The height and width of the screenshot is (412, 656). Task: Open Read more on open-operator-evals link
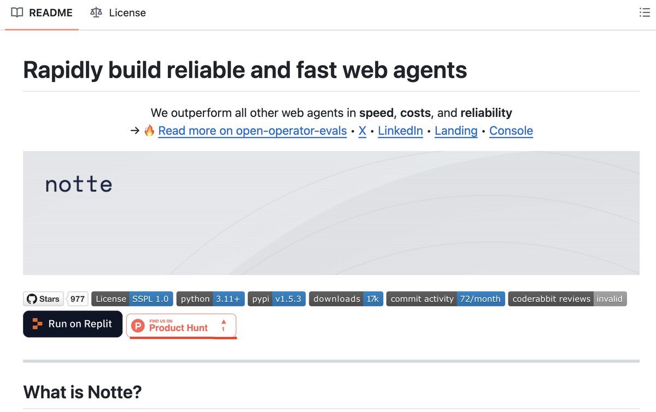coord(253,131)
